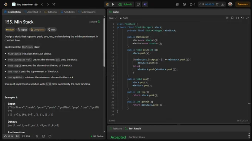Open the layout manager icon

[177, 4]
